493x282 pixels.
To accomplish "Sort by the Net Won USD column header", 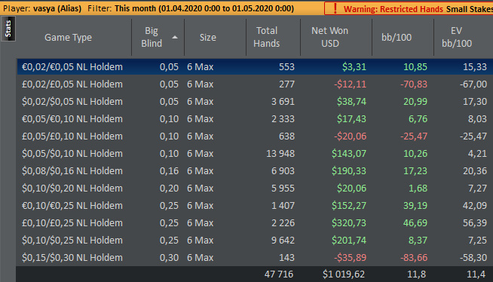I will click(330, 37).
